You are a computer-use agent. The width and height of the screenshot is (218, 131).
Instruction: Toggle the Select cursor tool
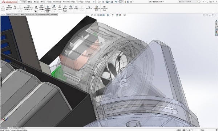pyautogui.click(x=121, y=2)
